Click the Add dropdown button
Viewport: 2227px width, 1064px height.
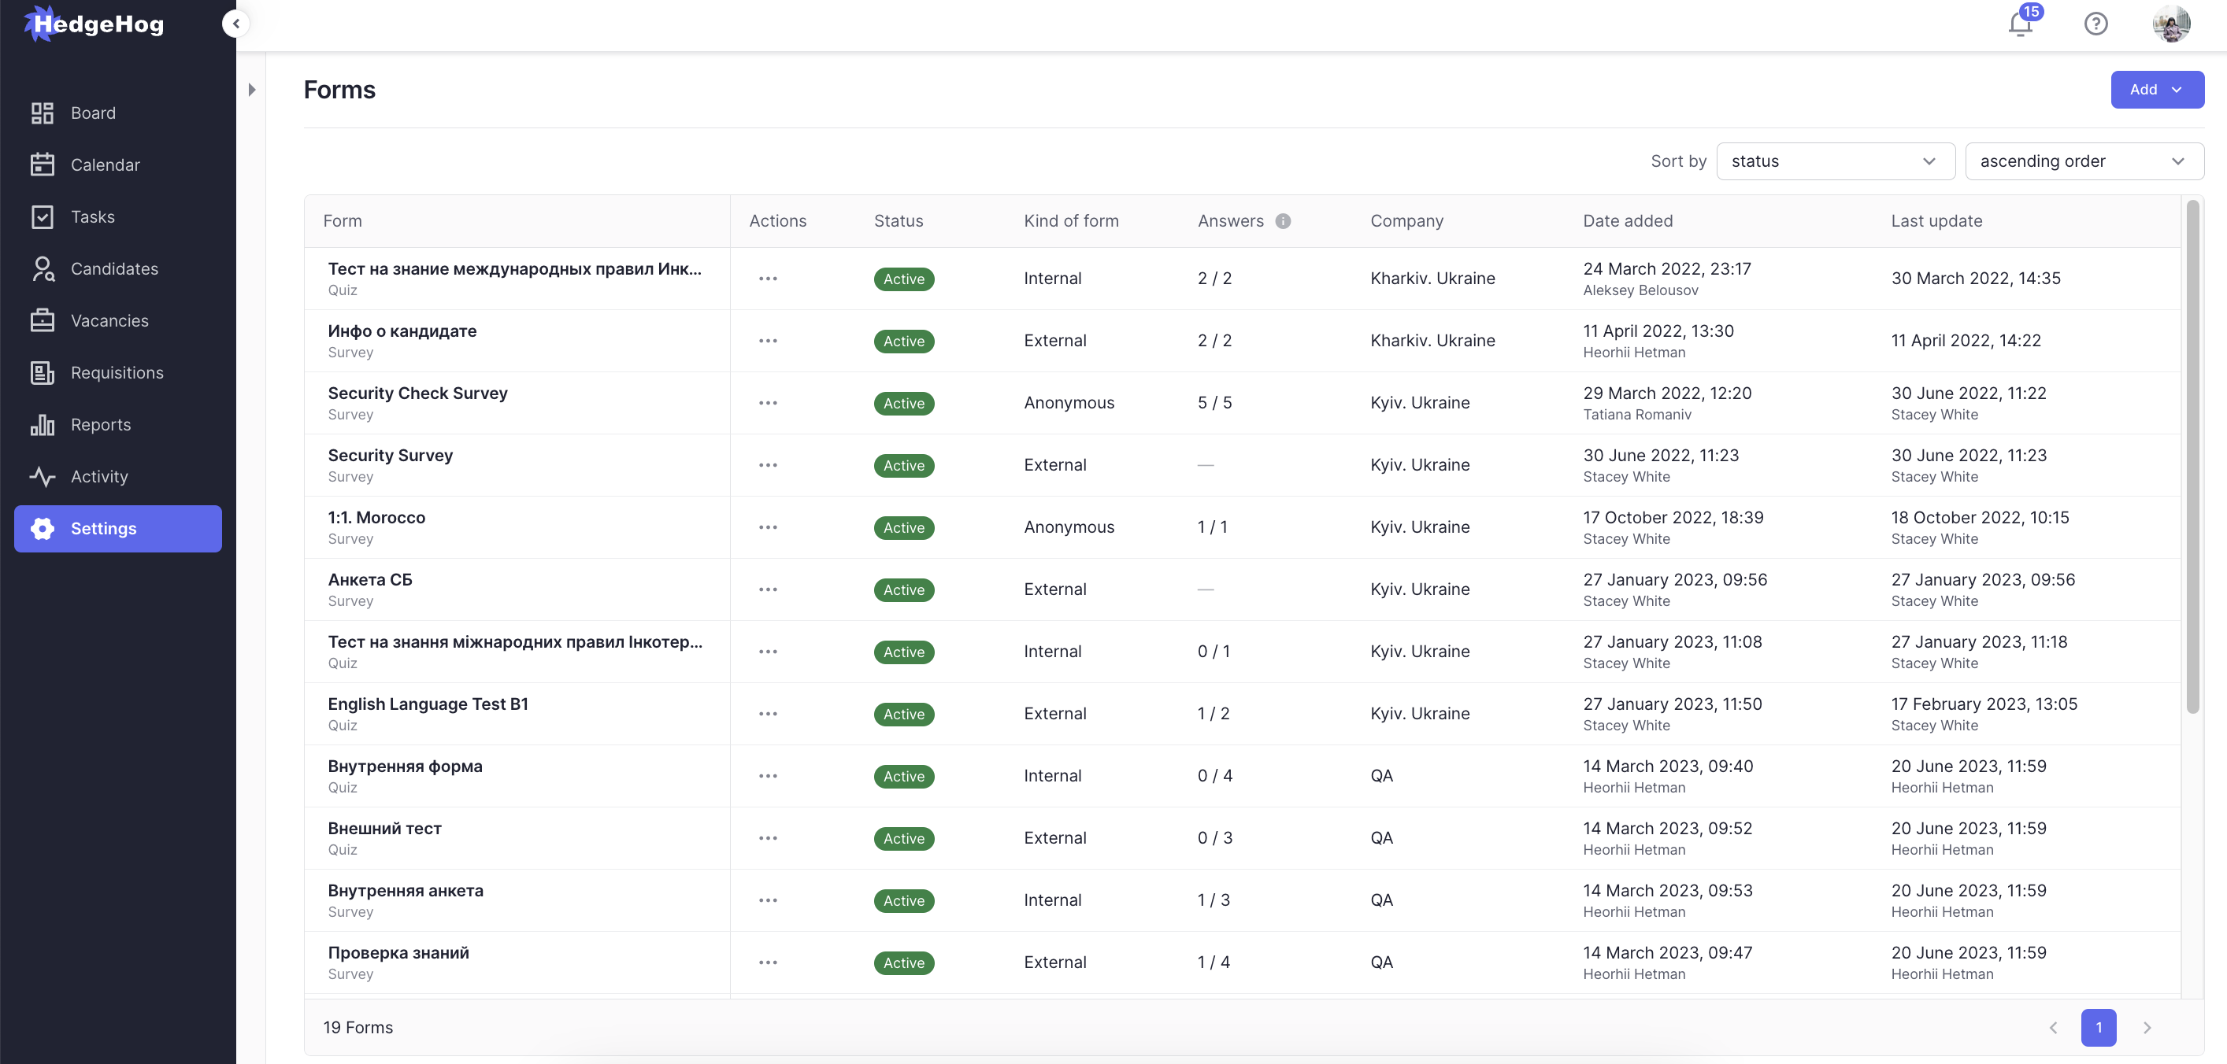(x=2156, y=90)
